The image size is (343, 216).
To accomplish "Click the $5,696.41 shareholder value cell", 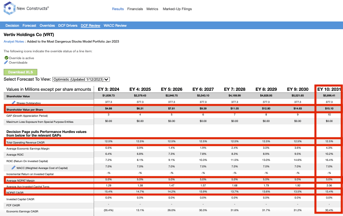I will click(329, 96).
